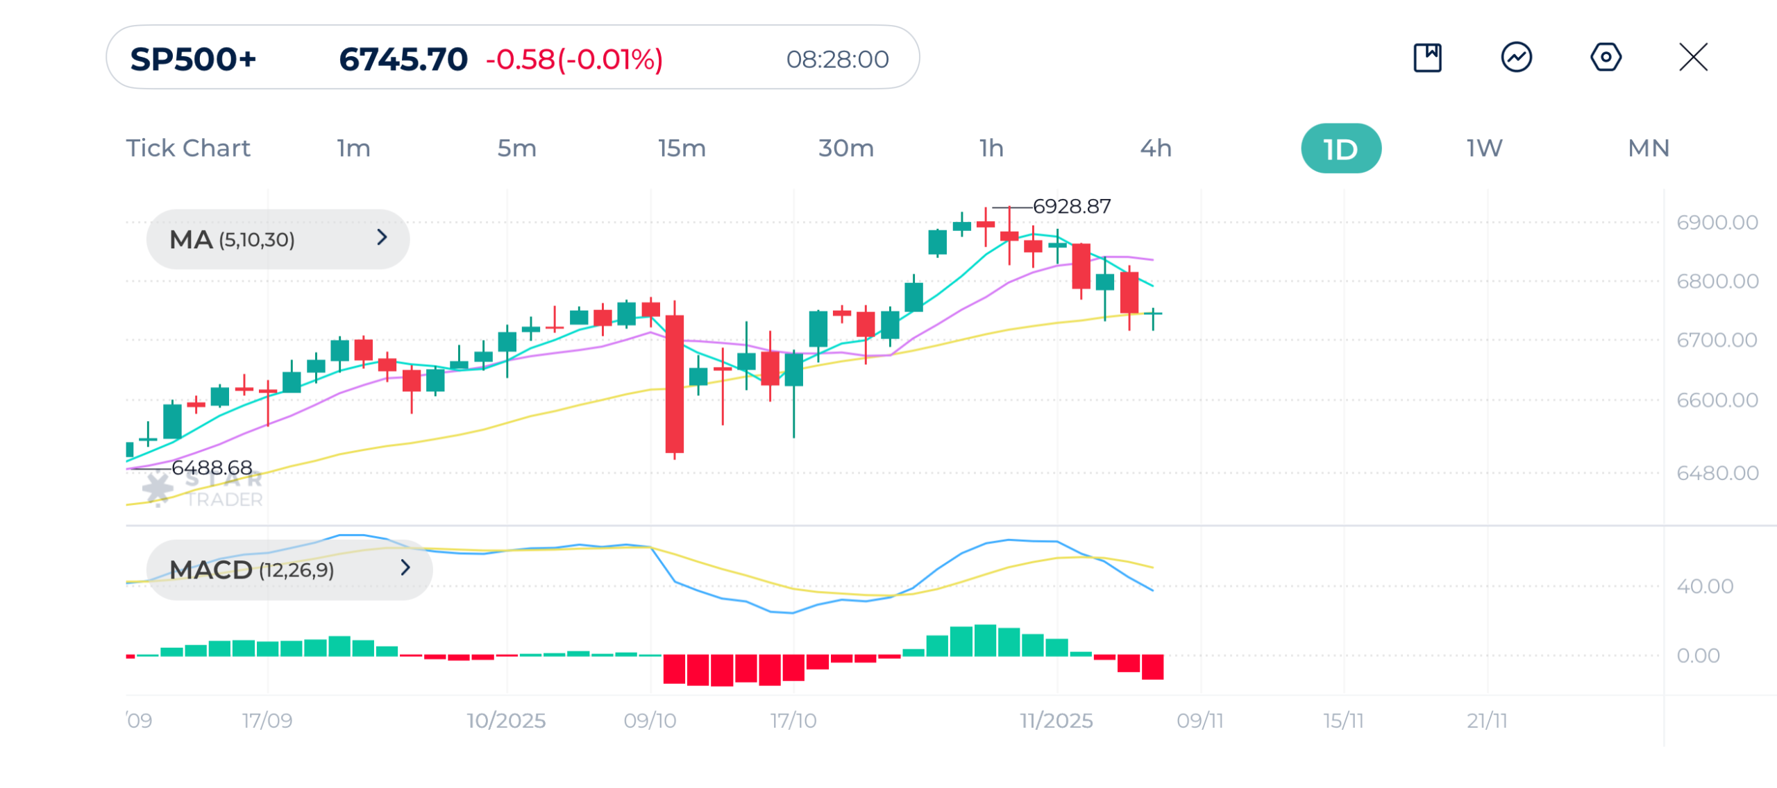Open chart settings hexagon icon

coord(1606,58)
